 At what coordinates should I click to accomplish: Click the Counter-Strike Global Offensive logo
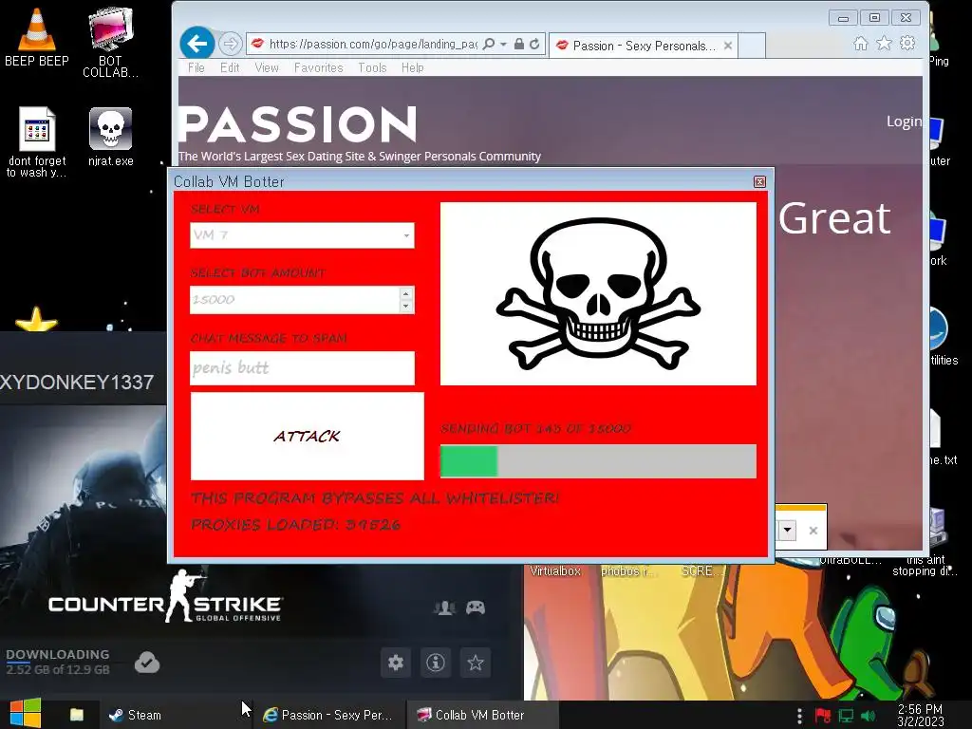click(165, 597)
